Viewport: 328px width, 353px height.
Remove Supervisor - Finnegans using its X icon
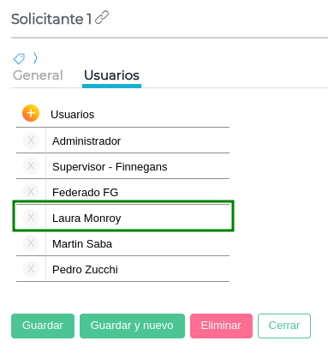pyautogui.click(x=31, y=166)
